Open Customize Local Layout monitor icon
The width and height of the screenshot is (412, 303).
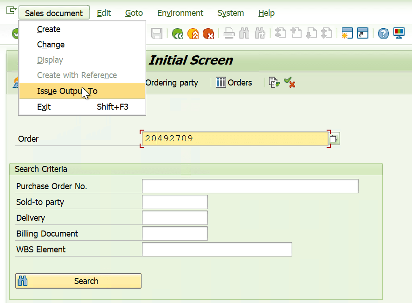point(399,33)
